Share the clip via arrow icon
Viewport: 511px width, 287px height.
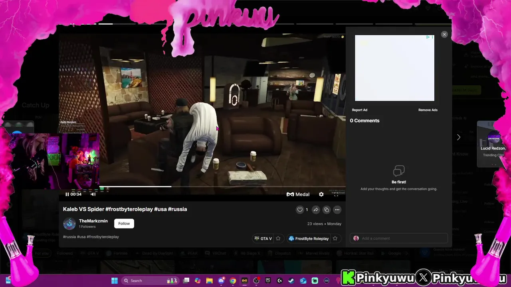[x=316, y=210]
